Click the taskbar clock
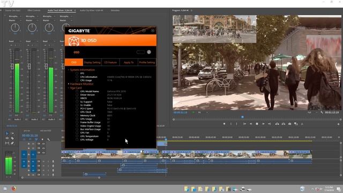This screenshot has width=343, height=193. coord(329,189)
